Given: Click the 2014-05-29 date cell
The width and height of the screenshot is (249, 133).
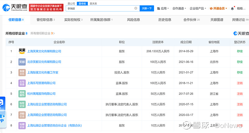Looking at the screenshot, I should pos(186,51).
